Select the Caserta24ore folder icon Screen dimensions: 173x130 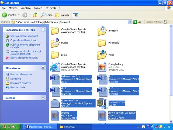point(55,31)
